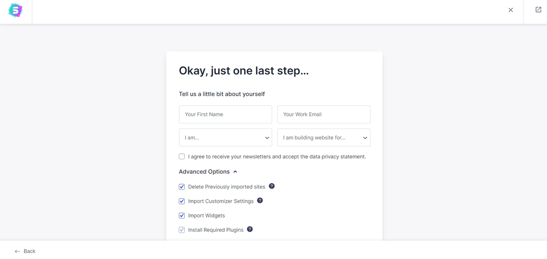
Task: Click the Your First Name field
Action: pos(225,114)
